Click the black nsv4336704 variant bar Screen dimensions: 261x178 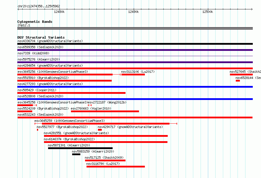135,44
